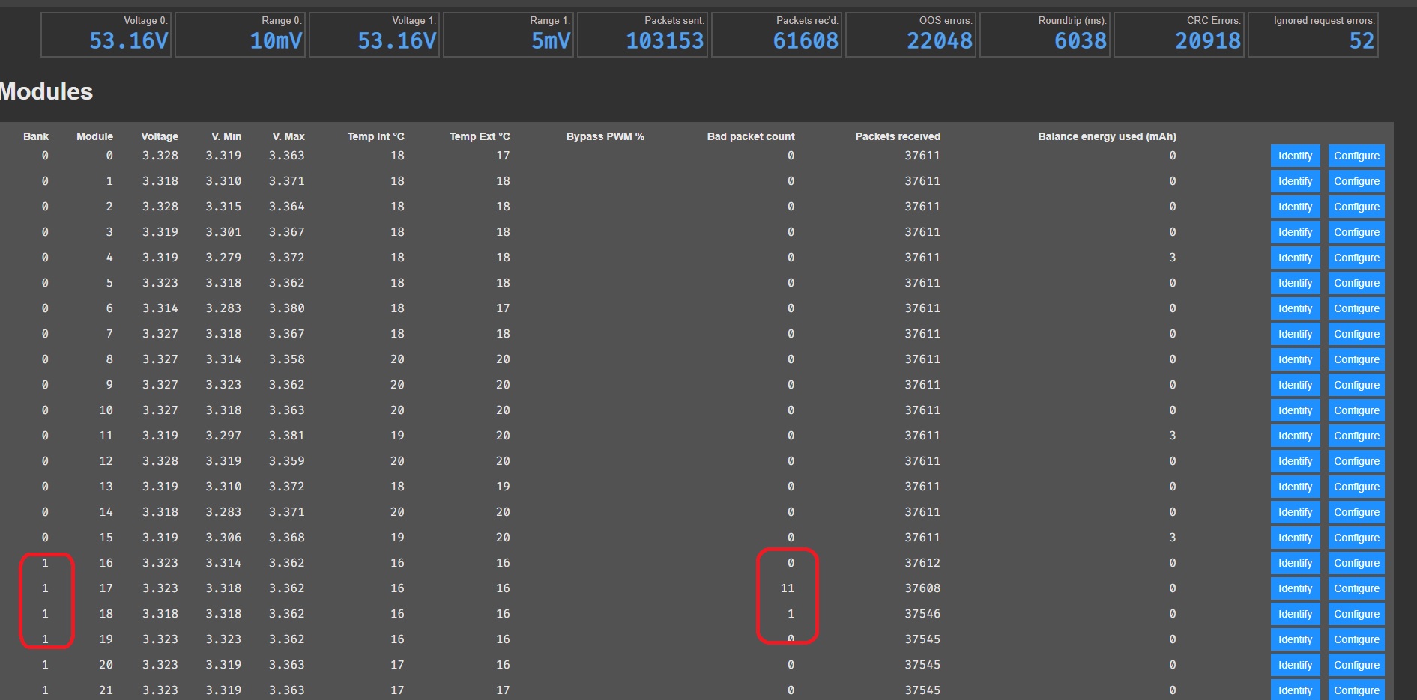Click Identify for module 13

[1295, 487]
